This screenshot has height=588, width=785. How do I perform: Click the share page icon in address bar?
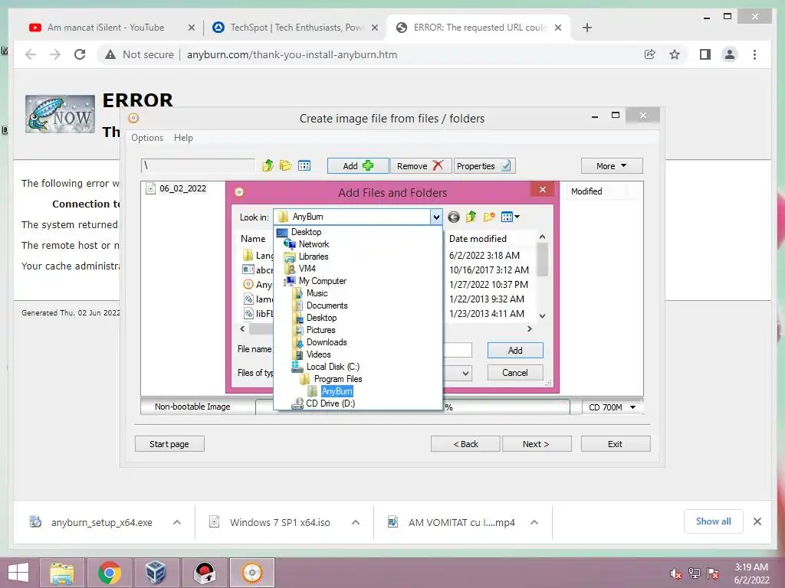(650, 54)
